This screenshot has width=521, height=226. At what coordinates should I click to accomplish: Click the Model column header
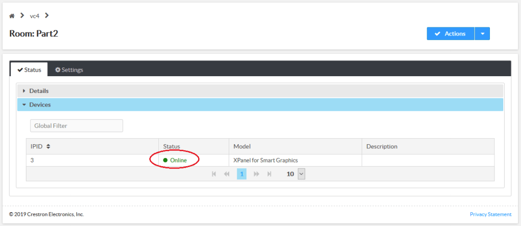(x=242, y=146)
